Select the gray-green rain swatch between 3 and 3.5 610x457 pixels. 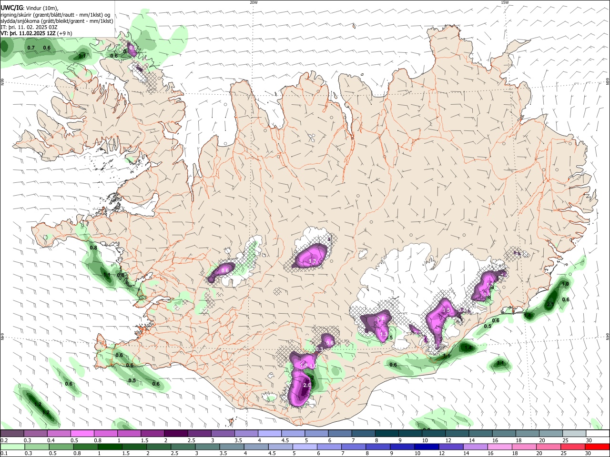pyautogui.click(x=207, y=447)
